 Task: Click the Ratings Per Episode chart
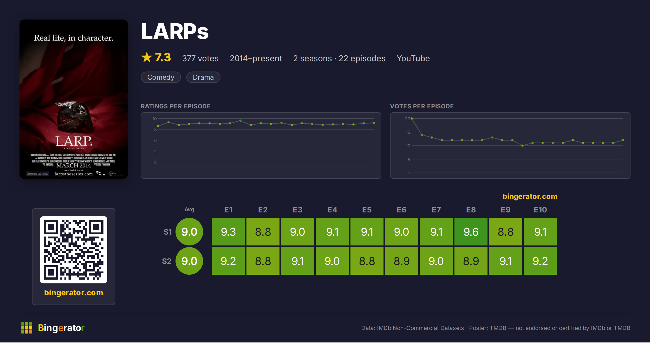[261, 145]
